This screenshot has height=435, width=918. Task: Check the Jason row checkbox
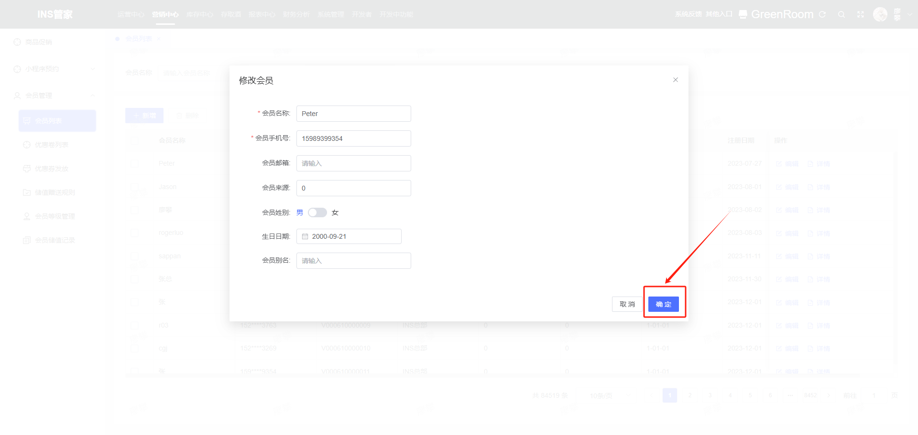(134, 187)
